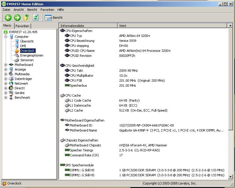Sort by the Wert column header
This screenshot has width=235, height=188.
[x=172, y=26]
